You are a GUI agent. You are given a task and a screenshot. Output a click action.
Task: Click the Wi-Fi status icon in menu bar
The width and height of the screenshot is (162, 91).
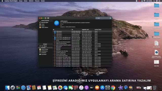tap(145, 1)
